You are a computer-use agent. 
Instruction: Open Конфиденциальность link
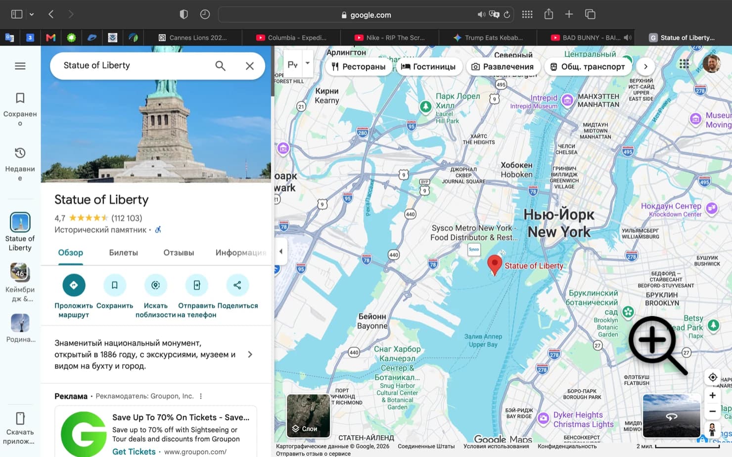(x=567, y=446)
